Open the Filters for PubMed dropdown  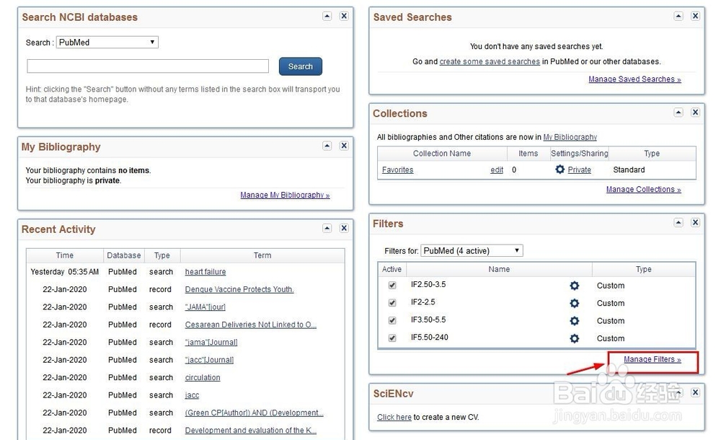pyautogui.click(x=472, y=251)
